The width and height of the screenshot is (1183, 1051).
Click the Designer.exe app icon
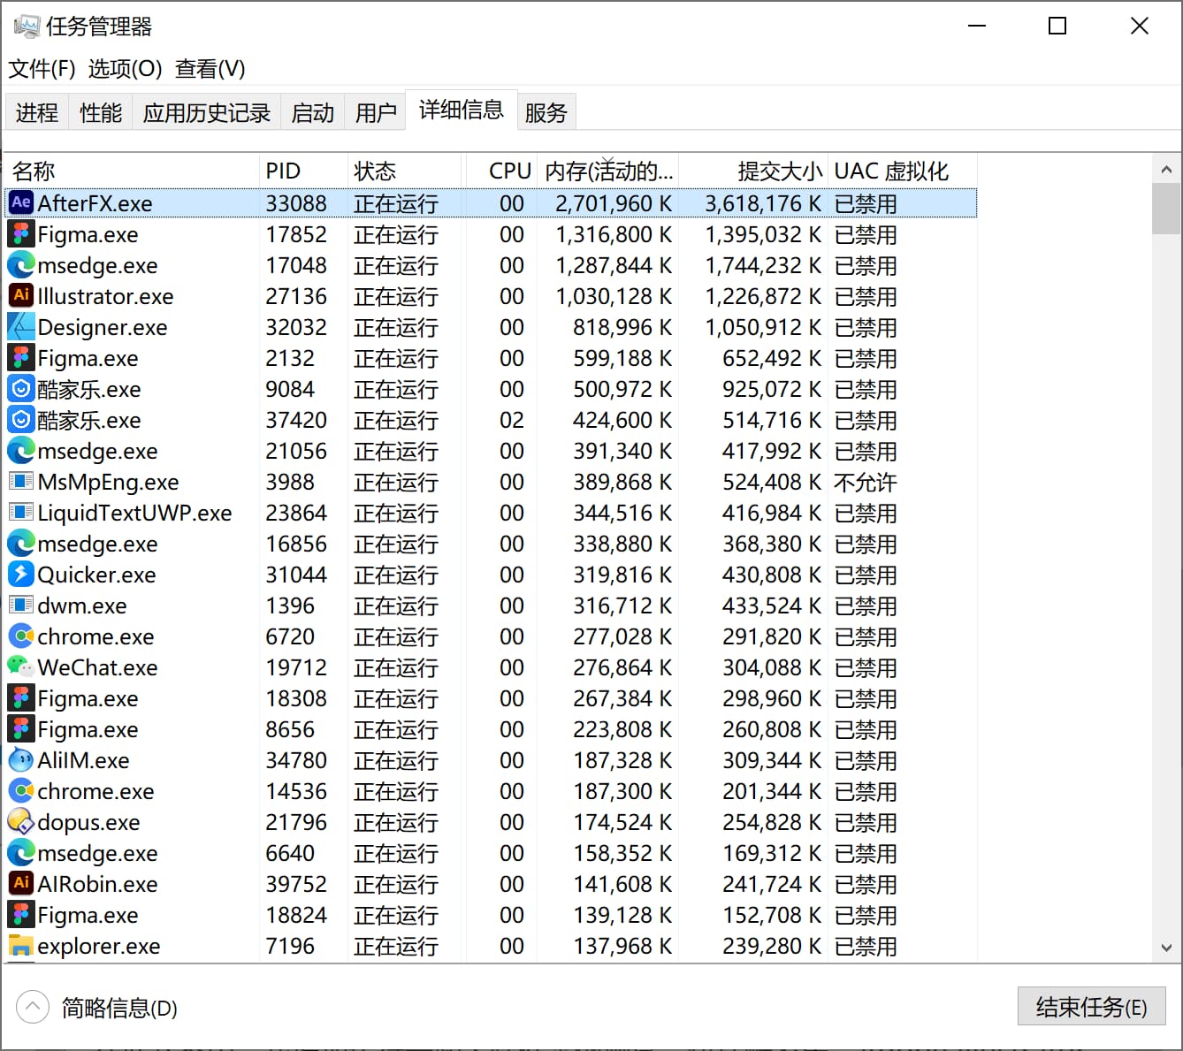coord(21,326)
